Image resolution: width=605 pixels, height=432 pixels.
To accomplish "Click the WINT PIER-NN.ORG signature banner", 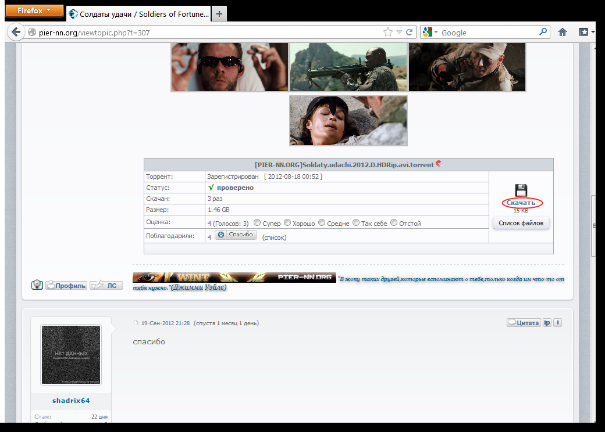I will coord(234,277).
